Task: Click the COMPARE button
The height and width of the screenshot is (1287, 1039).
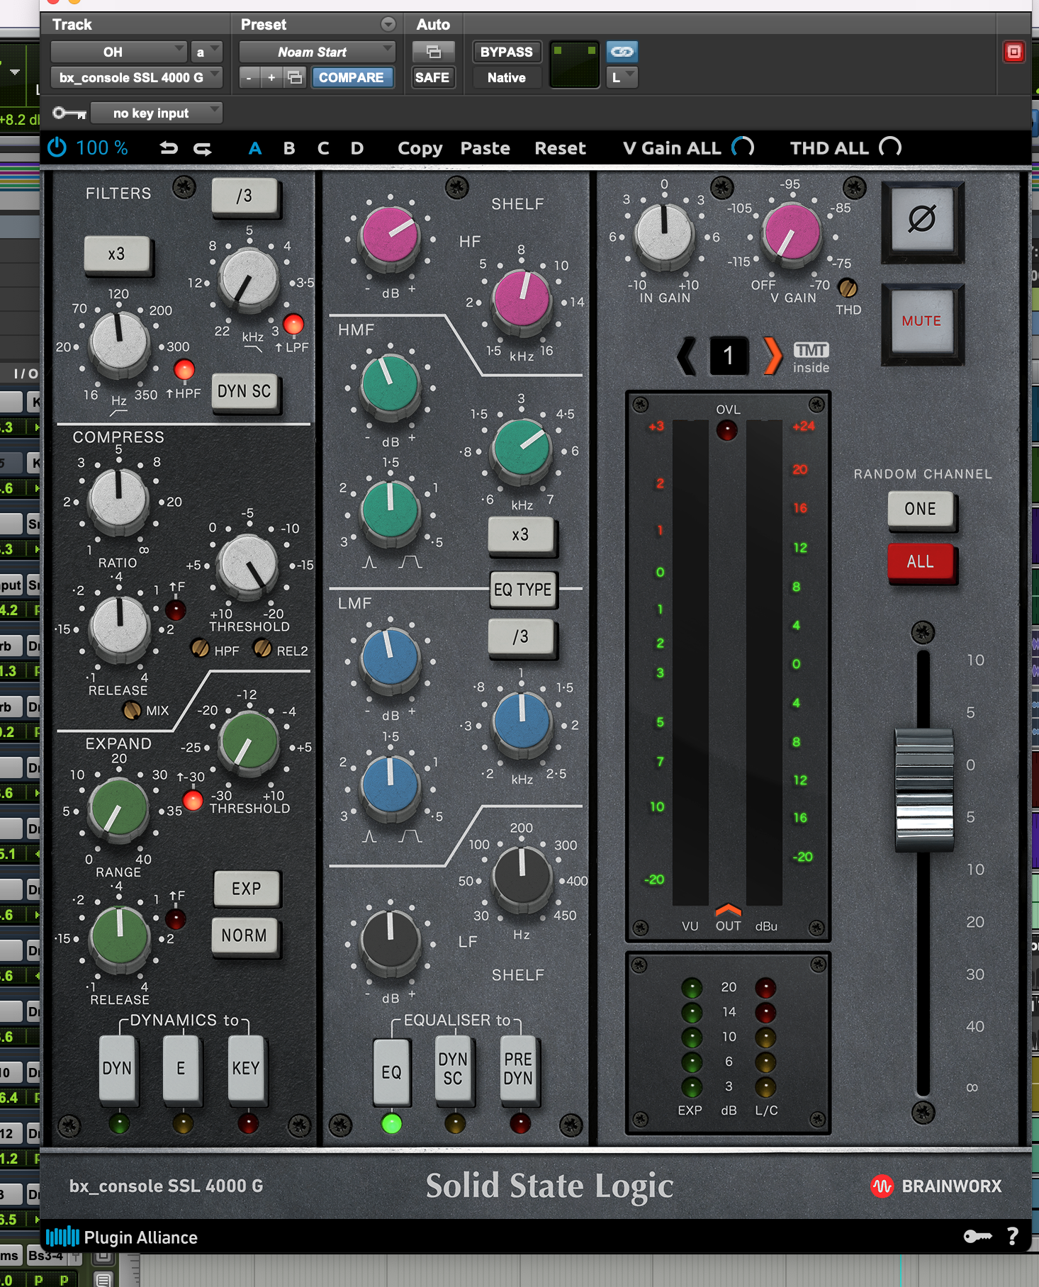Action: (351, 77)
